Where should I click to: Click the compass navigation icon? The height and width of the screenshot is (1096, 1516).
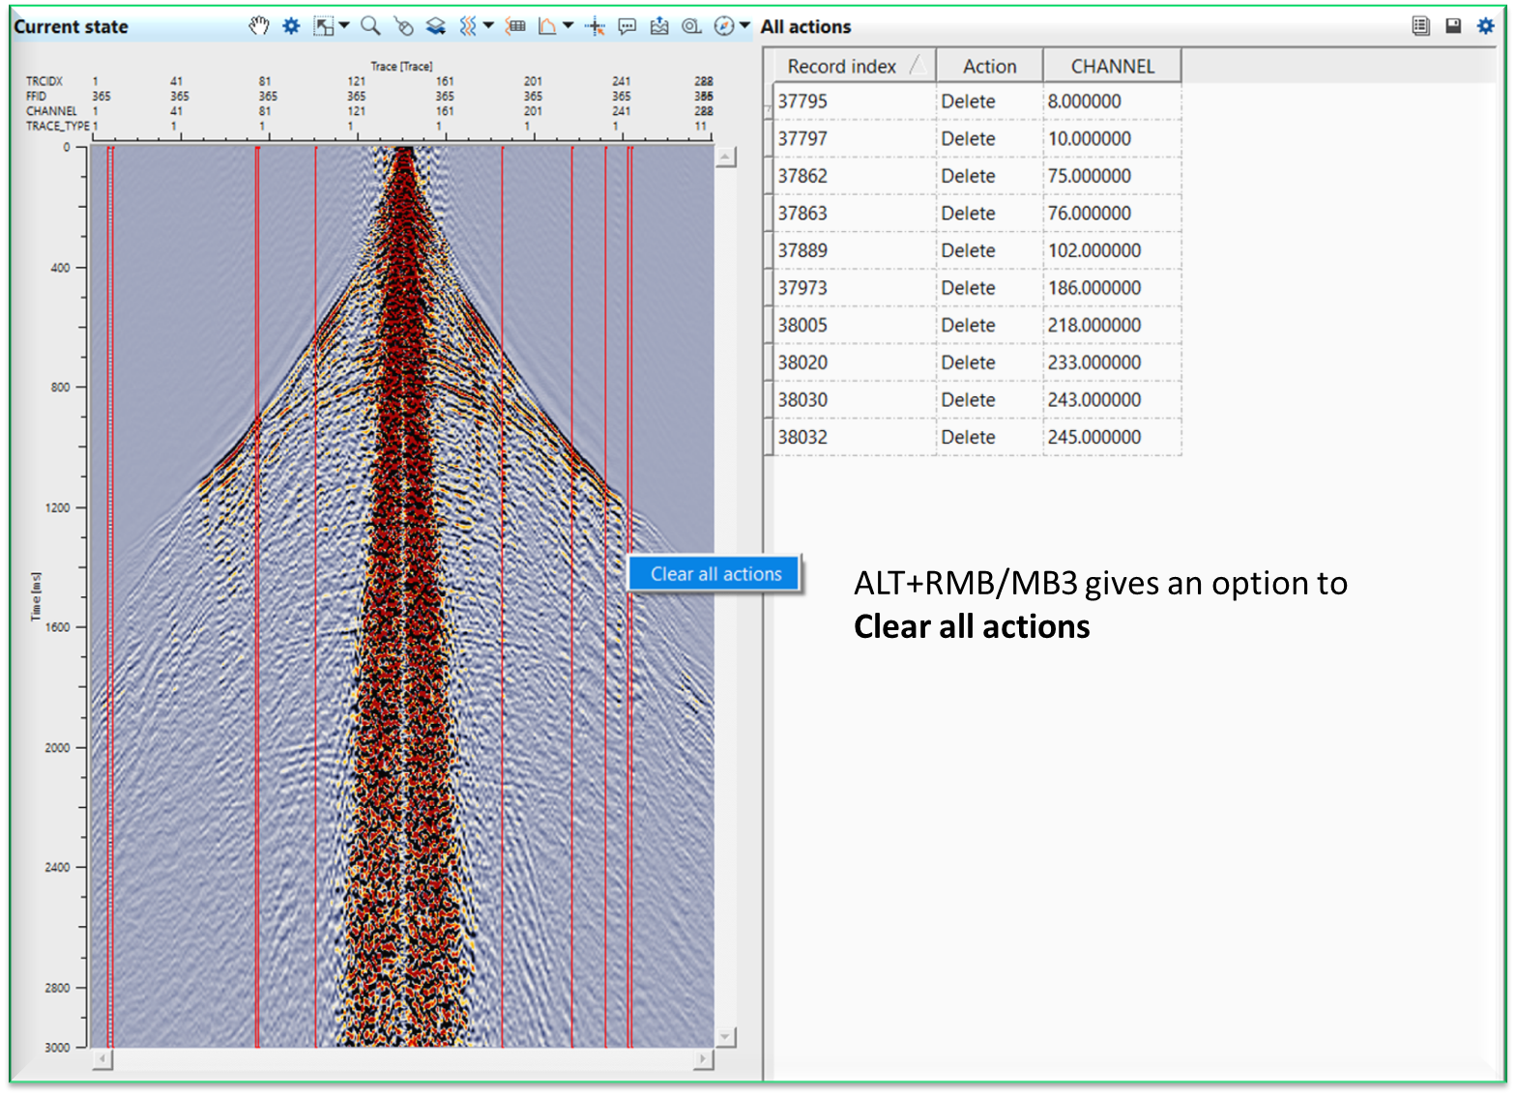coord(724,26)
